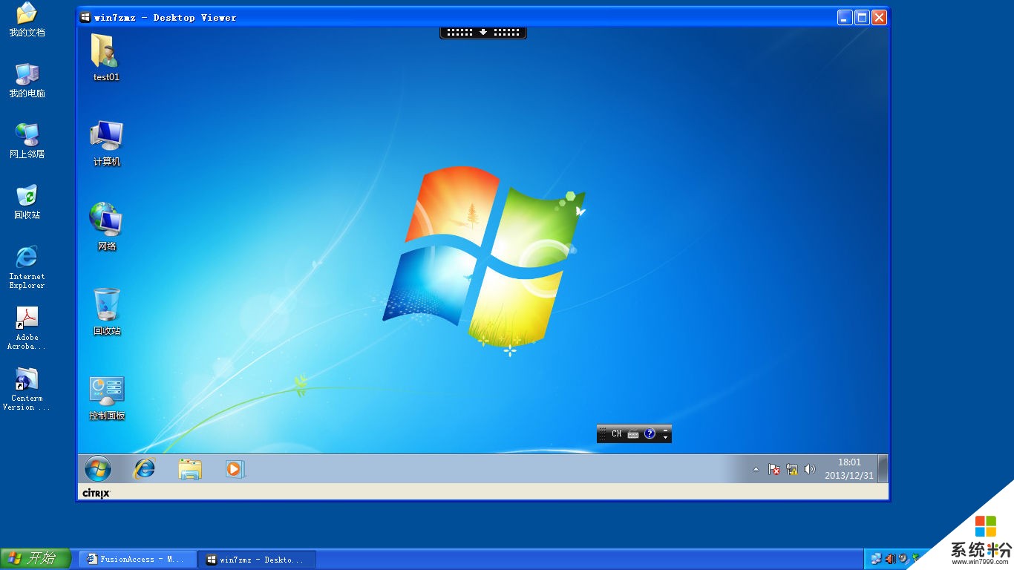This screenshot has width=1014, height=570.
Task: Click the 2013/12/31 date in Win7 tray
Action: 849,475
